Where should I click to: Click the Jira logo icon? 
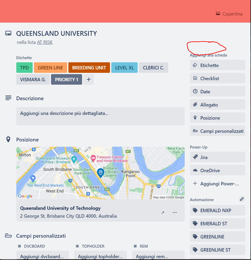point(195,157)
